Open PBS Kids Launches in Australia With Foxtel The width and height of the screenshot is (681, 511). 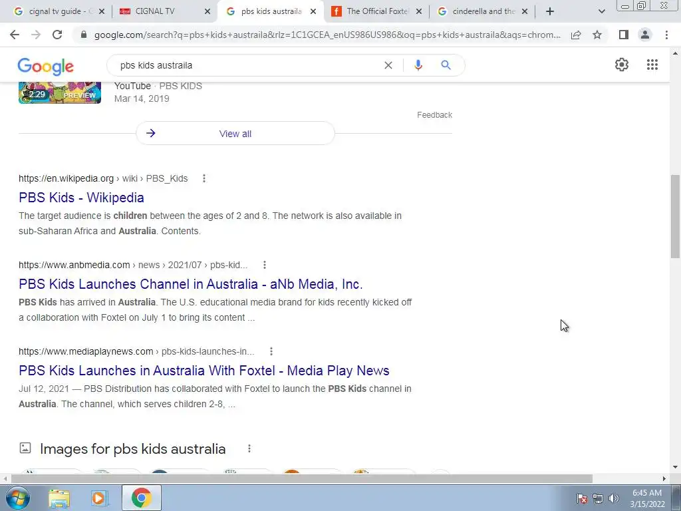tap(204, 371)
